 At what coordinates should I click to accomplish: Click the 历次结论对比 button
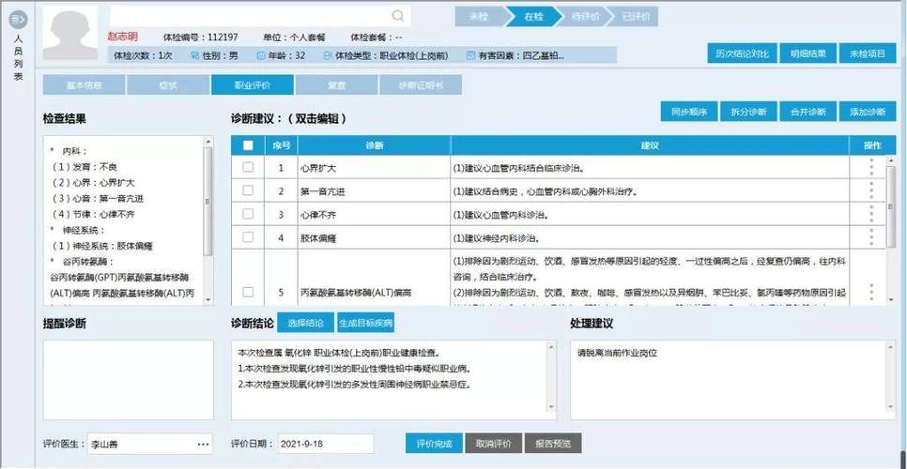(x=742, y=53)
